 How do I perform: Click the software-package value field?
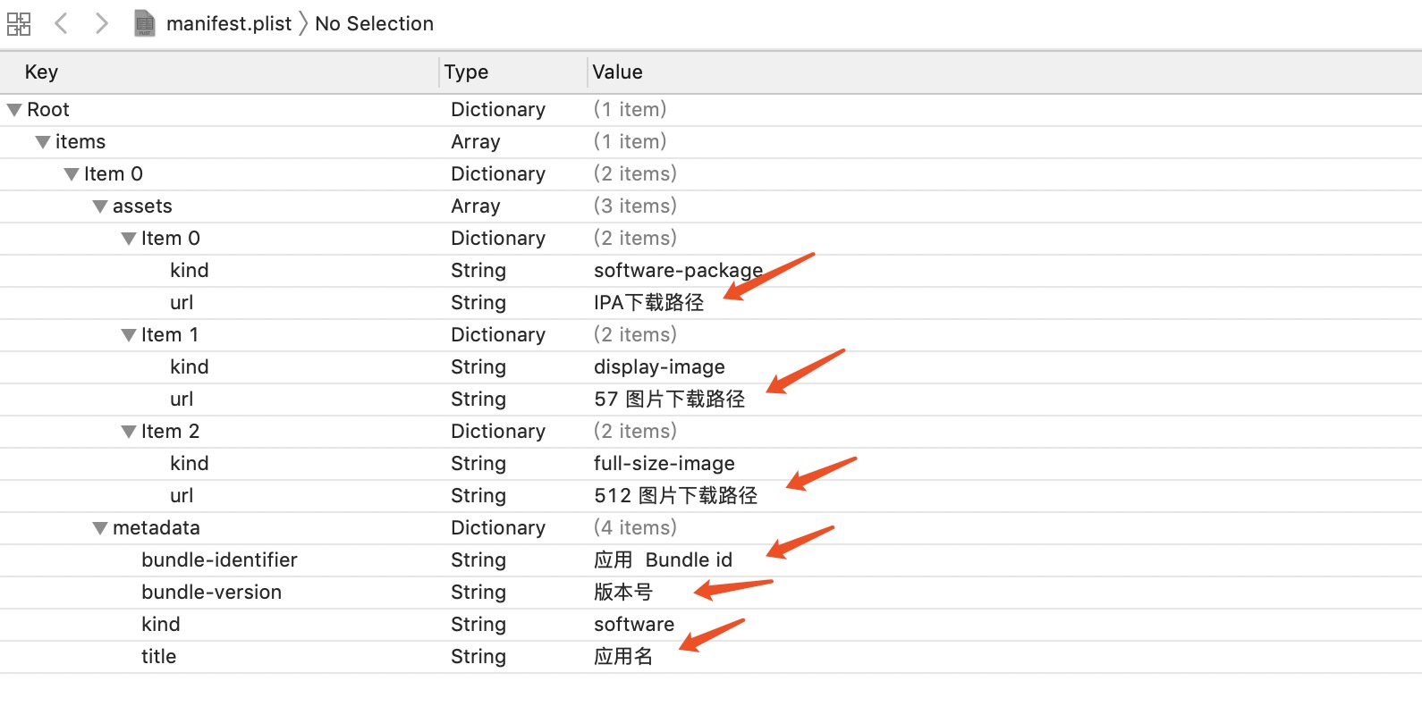pos(677,271)
